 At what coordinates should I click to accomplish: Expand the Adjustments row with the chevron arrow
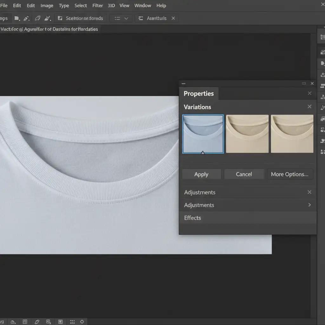click(309, 205)
